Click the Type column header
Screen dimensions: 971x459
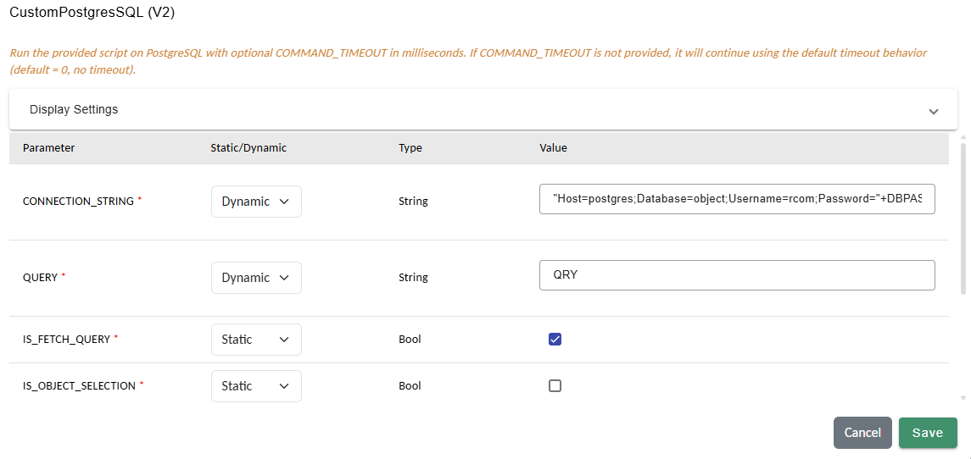click(x=410, y=147)
